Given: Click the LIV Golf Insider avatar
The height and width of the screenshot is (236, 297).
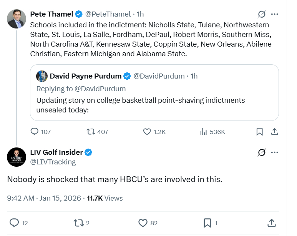Looking at the screenshot, I should (x=17, y=157).
